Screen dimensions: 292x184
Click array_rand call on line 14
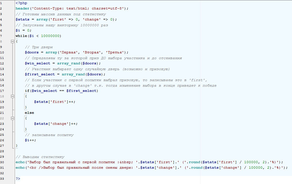[x=73, y=75]
